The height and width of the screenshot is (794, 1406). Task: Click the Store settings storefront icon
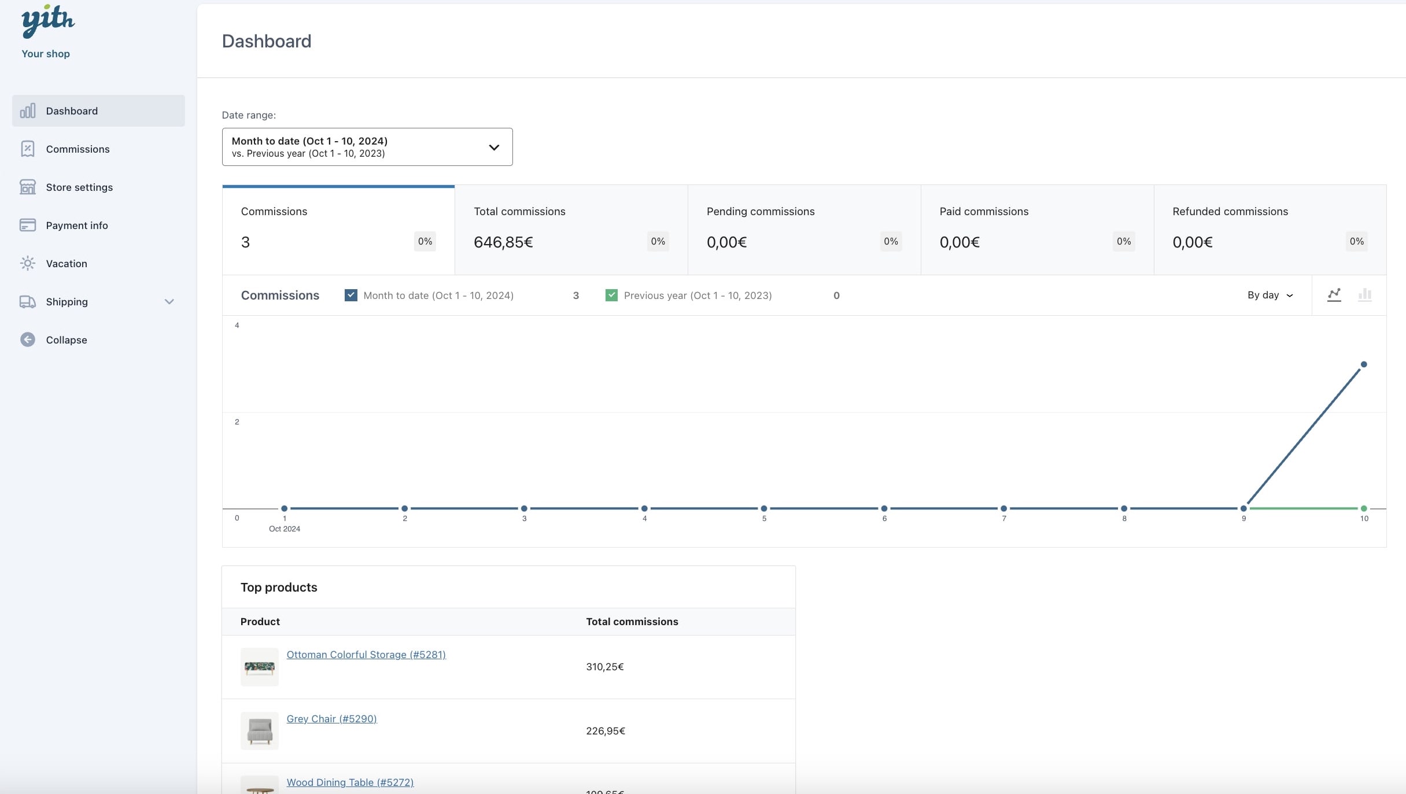coord(27,187)
